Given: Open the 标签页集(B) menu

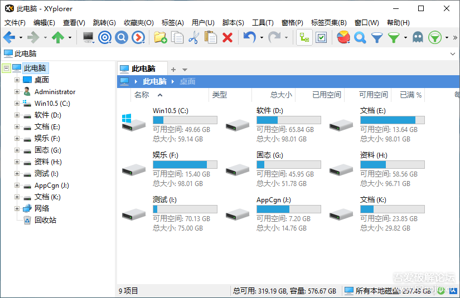Looking at the screenshot, I should (329, 23).
